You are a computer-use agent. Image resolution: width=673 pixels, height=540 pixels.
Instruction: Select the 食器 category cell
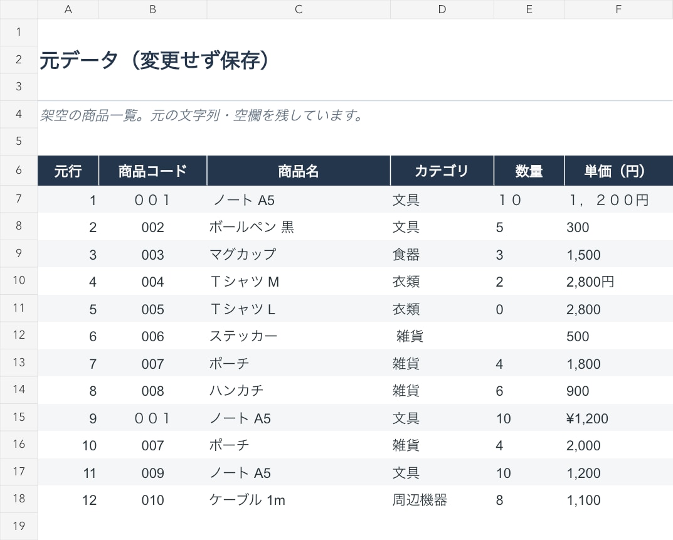tap(442, 254)
